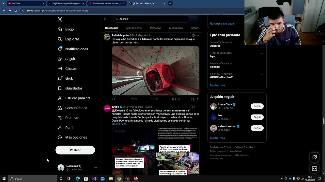Screen dimensions: 325x182
Task: Open Grok icon on Rubió de pote post
Action: (193, 35)
